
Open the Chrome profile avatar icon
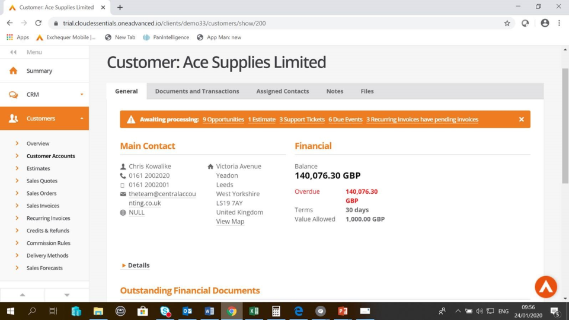(x=545, y=23)
